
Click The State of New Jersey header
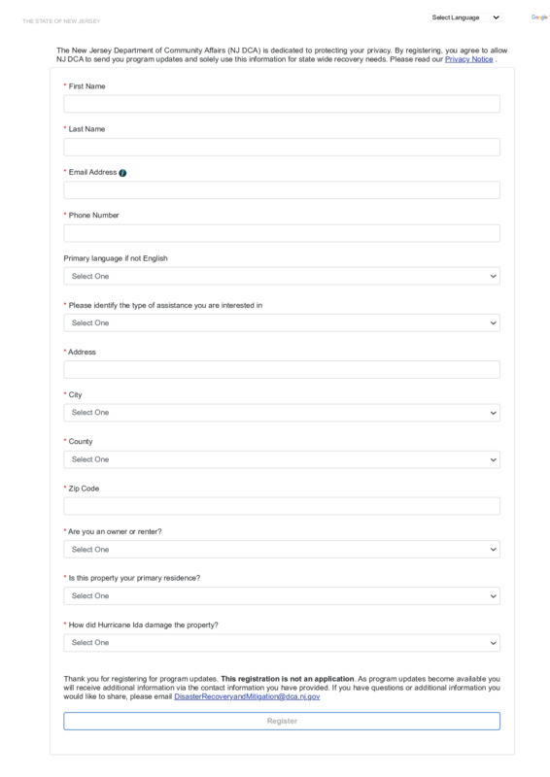(61, 21)
